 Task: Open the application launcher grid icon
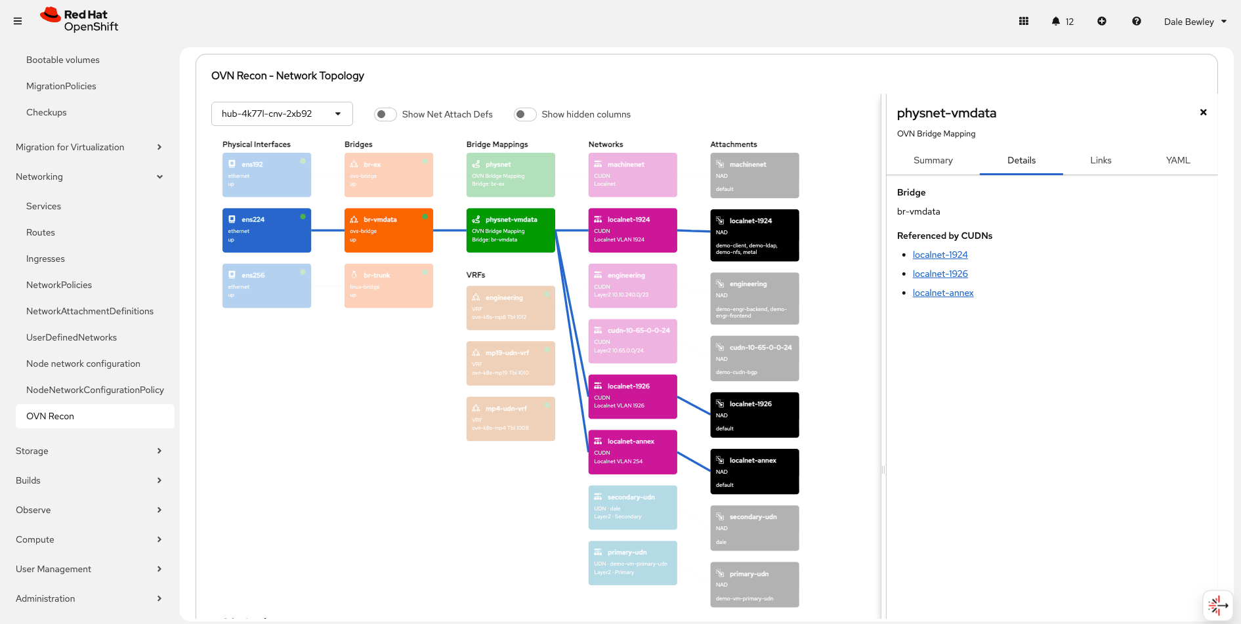(1023, 21)
